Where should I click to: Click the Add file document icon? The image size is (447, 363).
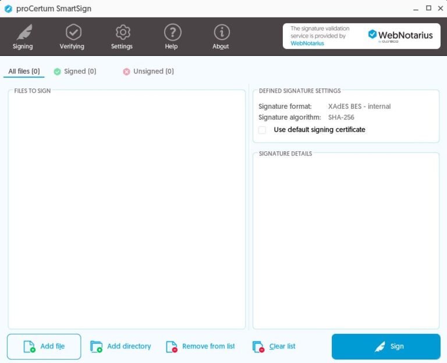pyautogui.click(x=29, y=347)
